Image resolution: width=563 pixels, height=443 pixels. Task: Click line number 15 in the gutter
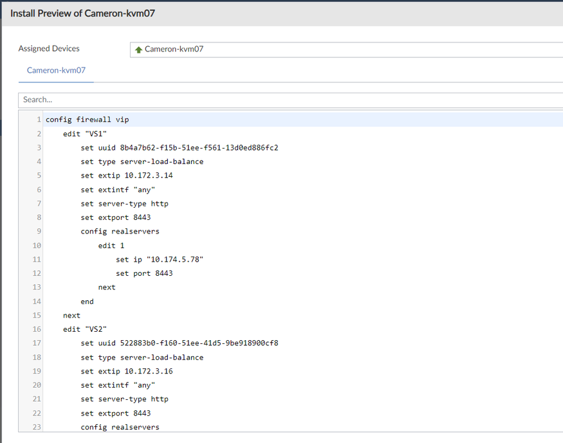coord(37,316)
